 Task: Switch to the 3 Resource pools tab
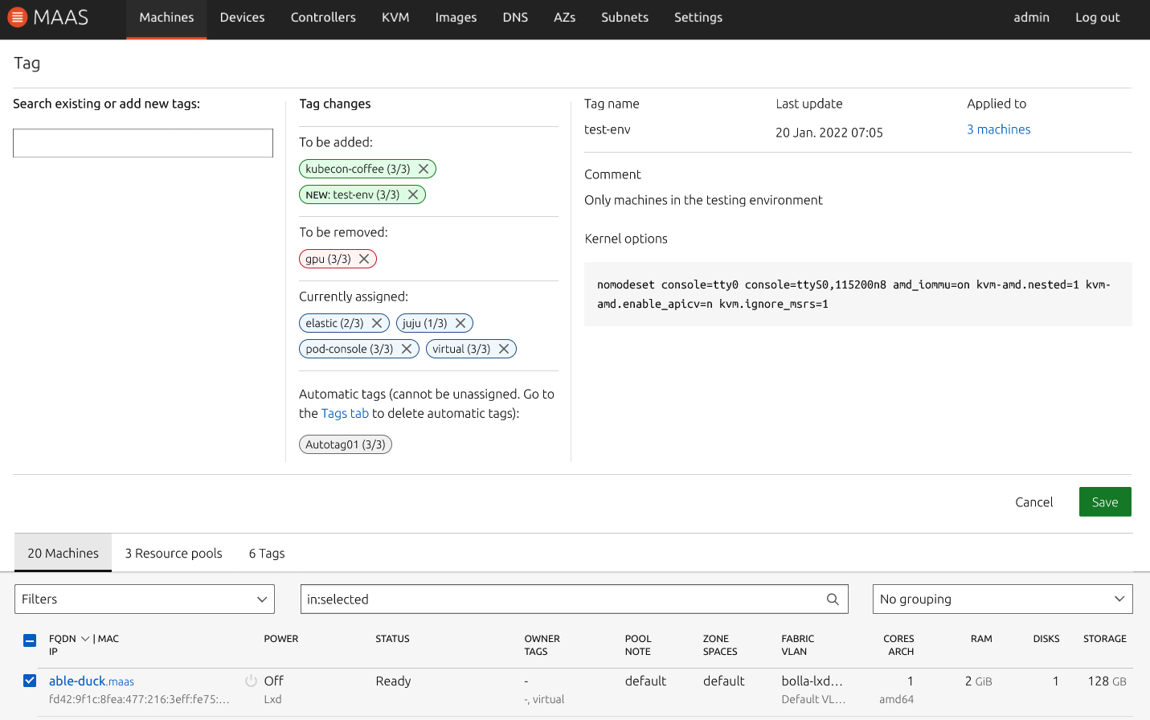174,554
